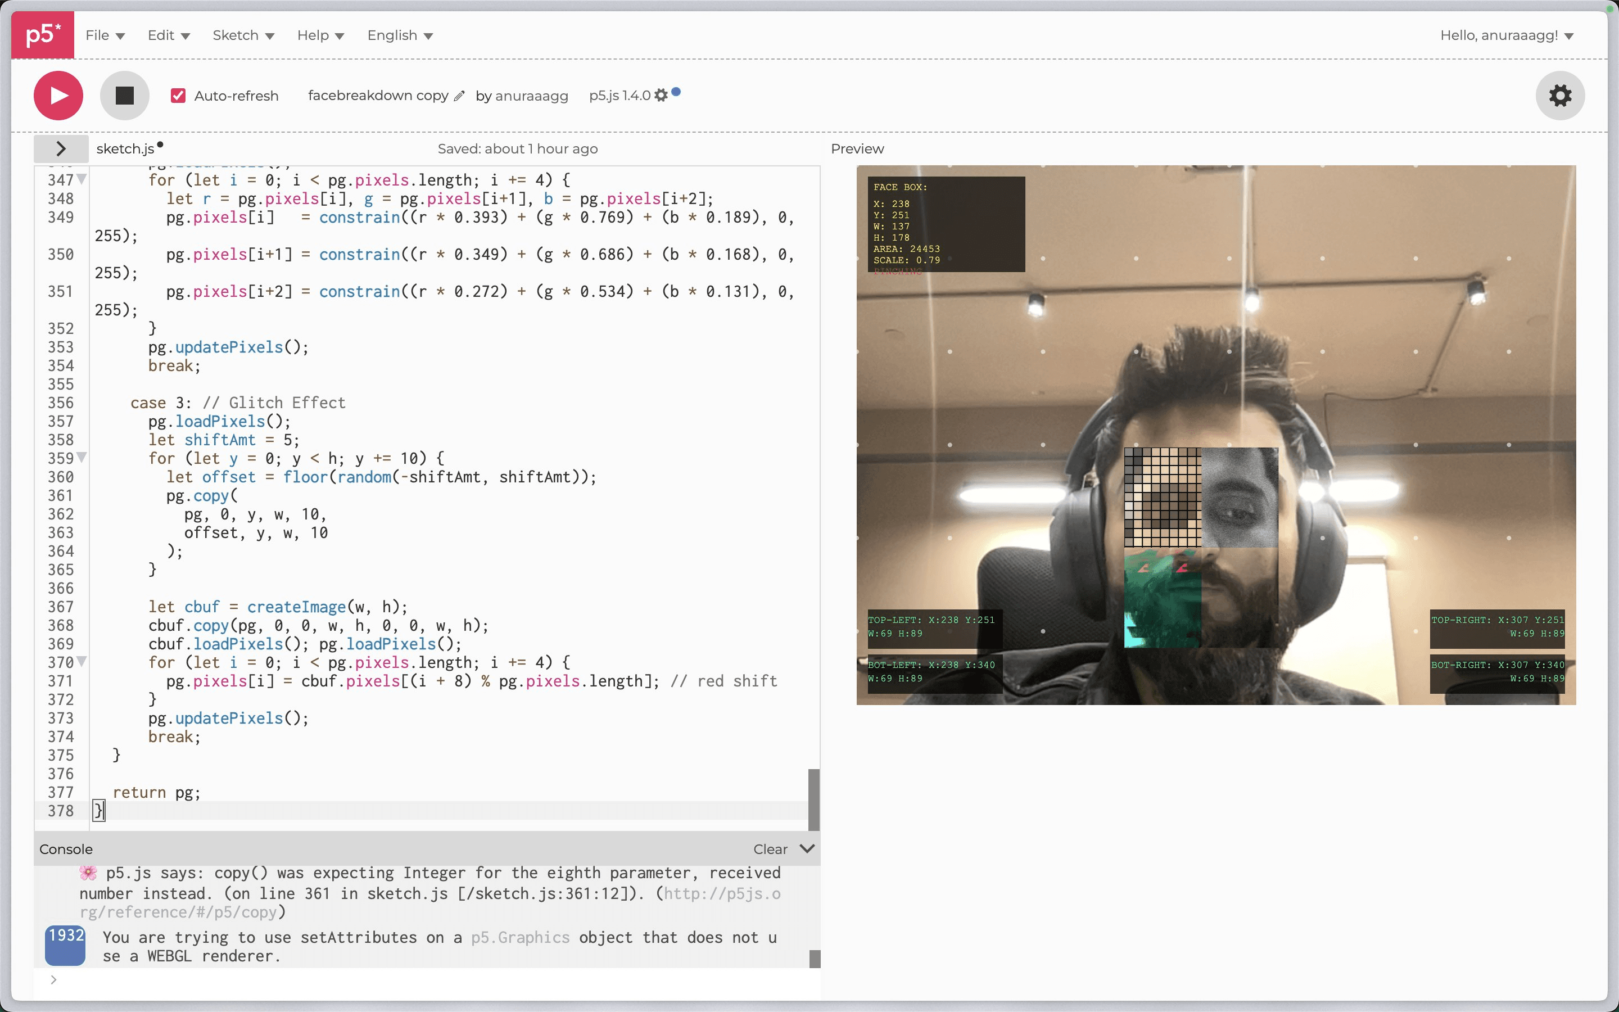
Task: Stop the running sketch
Action: (124, 96)
